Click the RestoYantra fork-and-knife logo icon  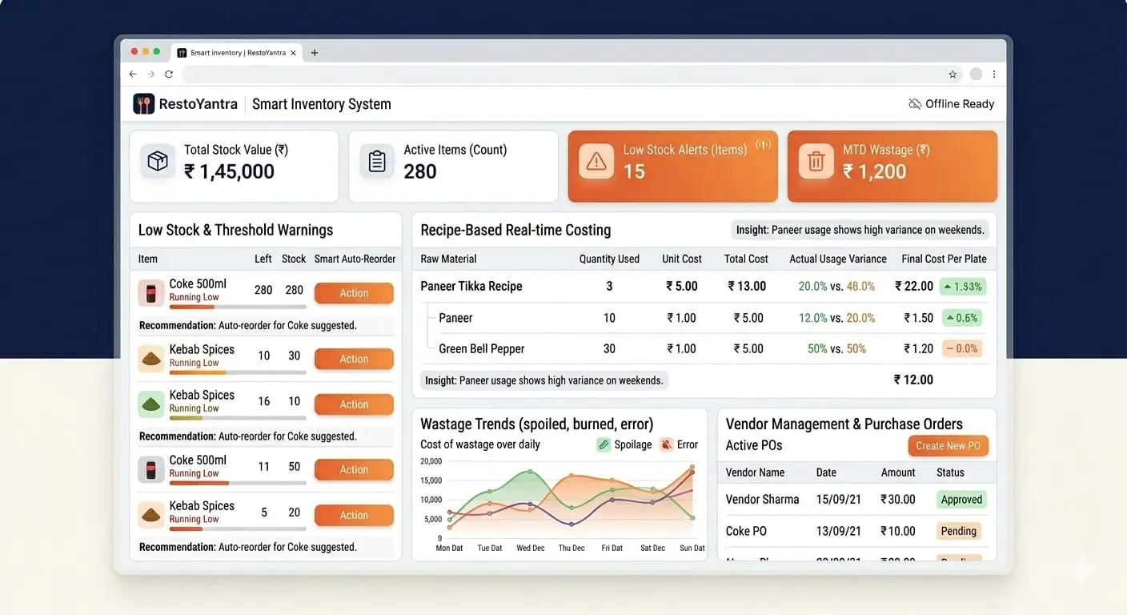click(x=143, y=103)
